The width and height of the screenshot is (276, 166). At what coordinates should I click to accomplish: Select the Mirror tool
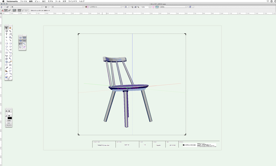10,65
